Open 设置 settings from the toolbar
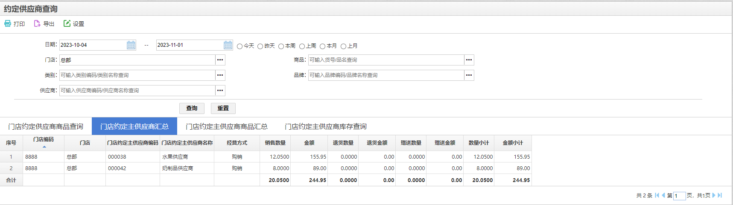This screenshot has height=205, width=733. tap(74, 24)
